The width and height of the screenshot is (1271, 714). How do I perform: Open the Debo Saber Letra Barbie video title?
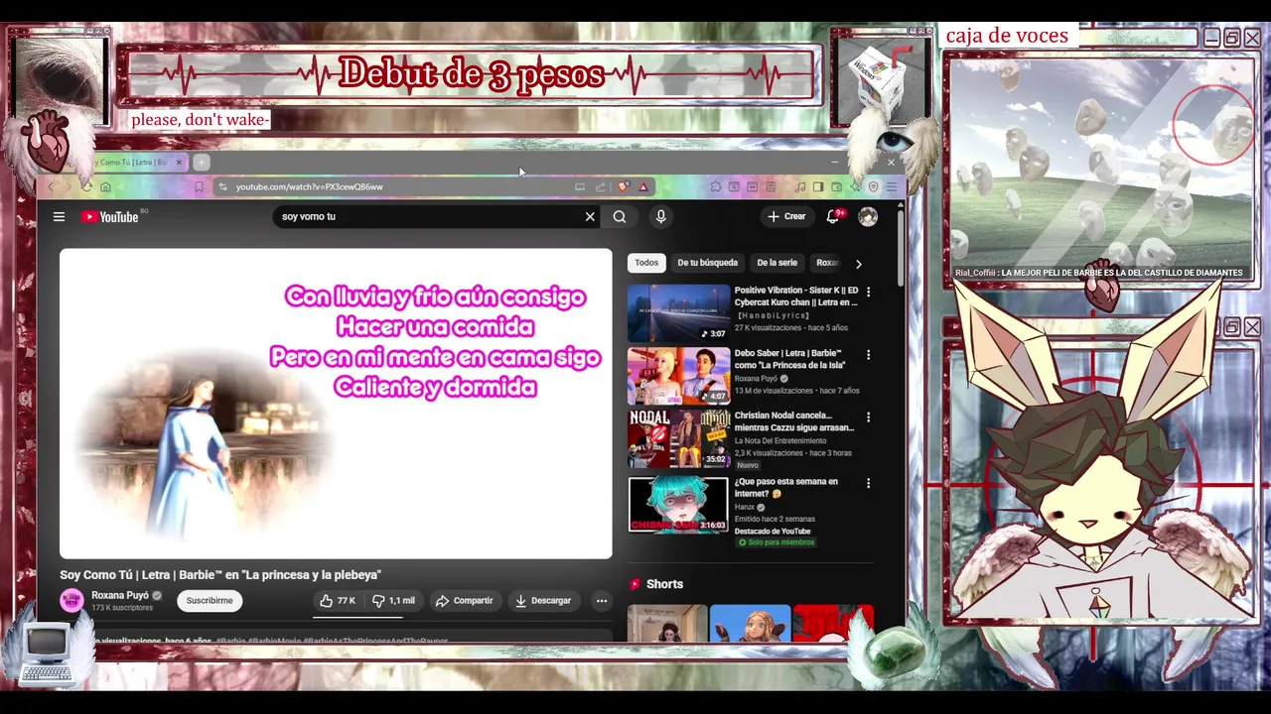click(790, 359)
